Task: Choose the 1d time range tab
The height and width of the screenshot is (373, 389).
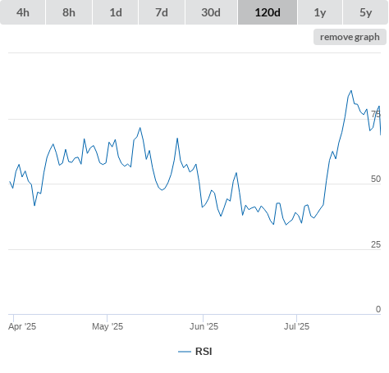Action: point(116,12)
